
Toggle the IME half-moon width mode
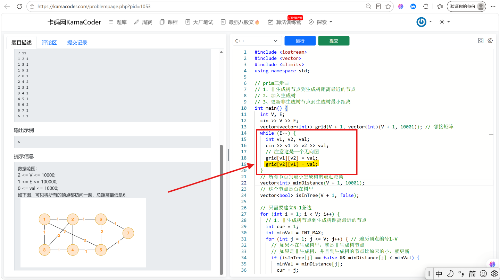coord(450,274)
